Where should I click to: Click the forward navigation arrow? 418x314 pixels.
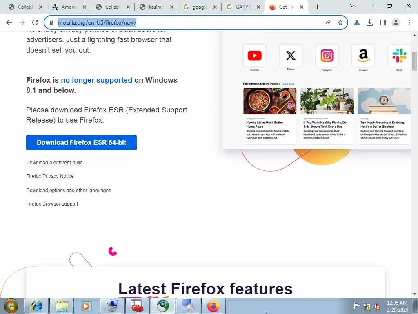coord(22,22)
